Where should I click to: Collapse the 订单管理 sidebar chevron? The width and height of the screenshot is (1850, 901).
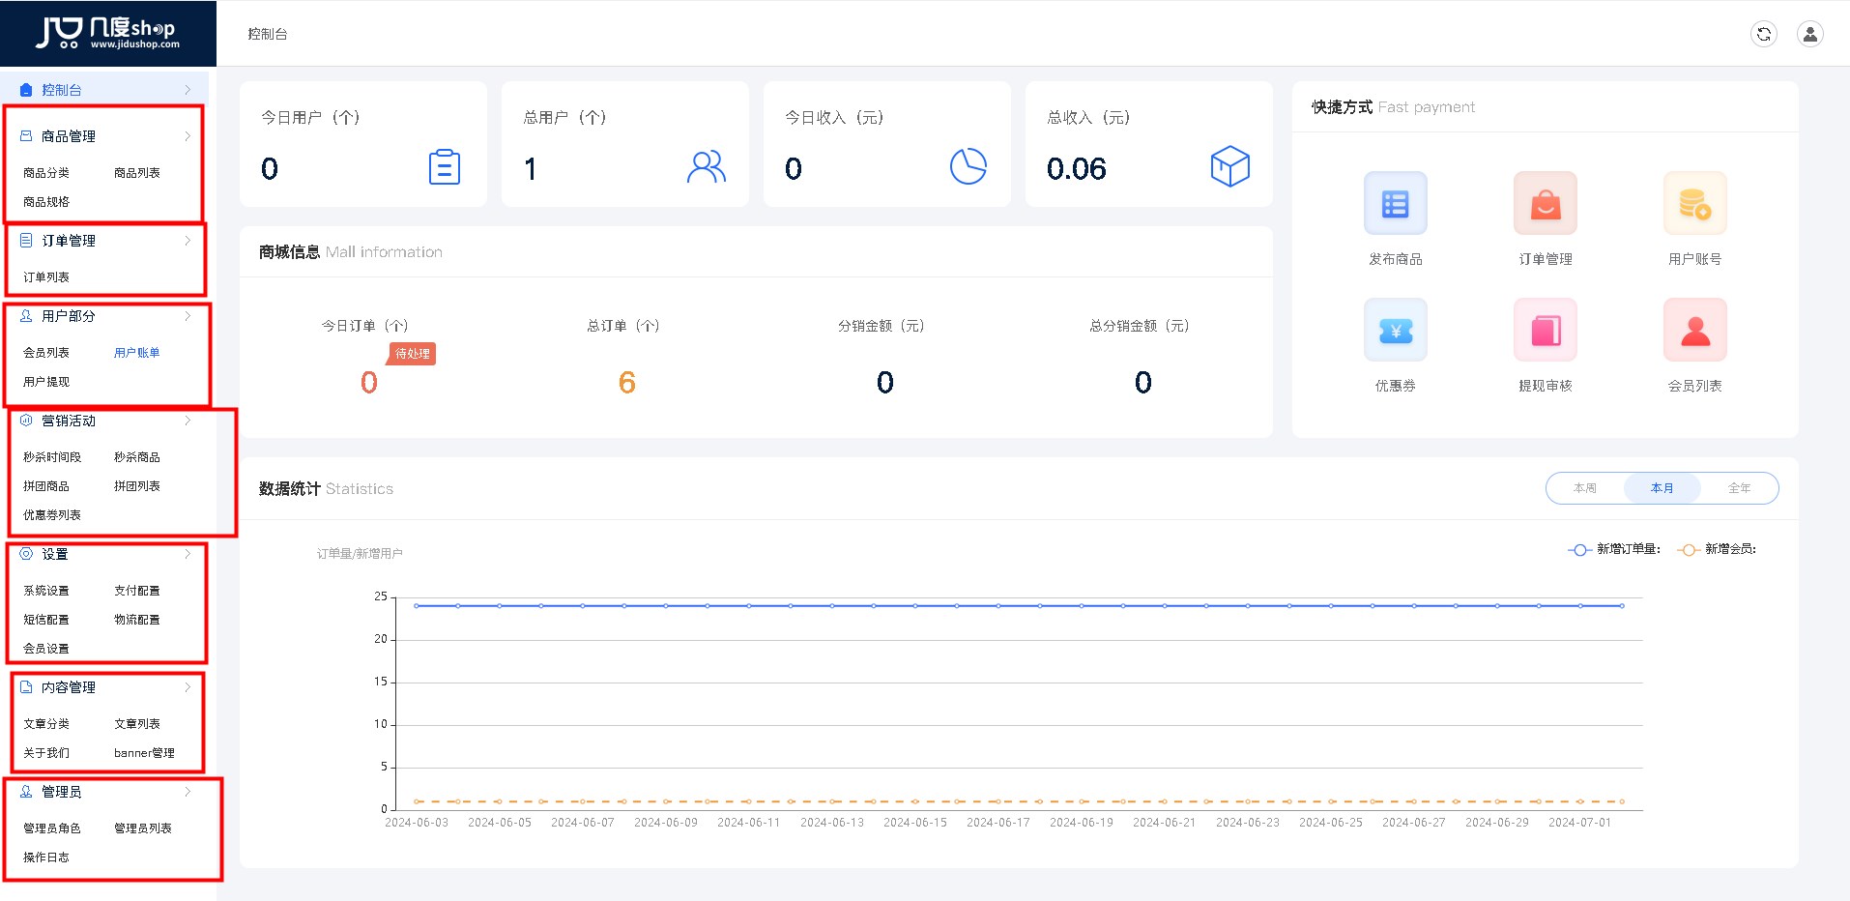(188, 241)
